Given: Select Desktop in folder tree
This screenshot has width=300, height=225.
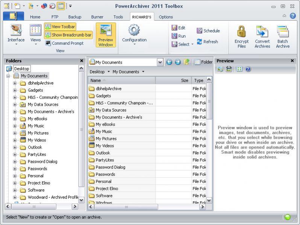Looking at the screenshot, I should coord(22,69).
